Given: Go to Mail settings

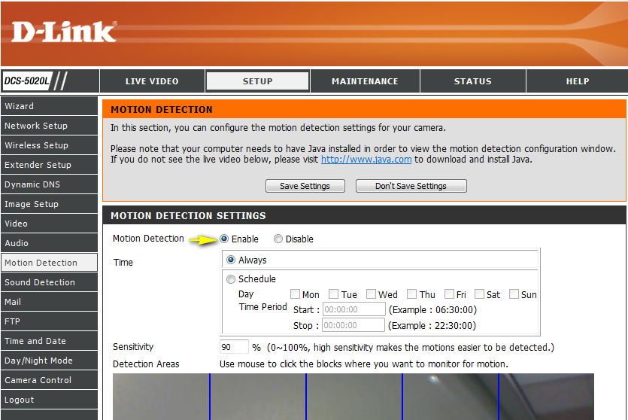Looking at the screenshot, I should 50,302.
